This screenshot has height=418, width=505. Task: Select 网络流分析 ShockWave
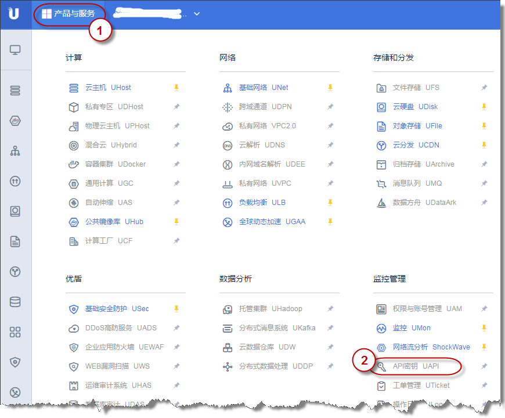[431, 347]
